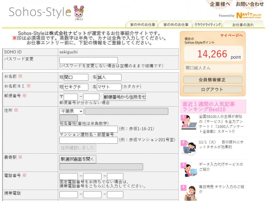The image size is (269, 201).
Task: Open article データ入力代行サービスのご紹介
Action: tap(221, 167)
